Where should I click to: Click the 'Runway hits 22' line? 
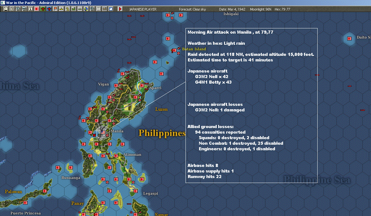pyautogui.click(x=204, y=177)
